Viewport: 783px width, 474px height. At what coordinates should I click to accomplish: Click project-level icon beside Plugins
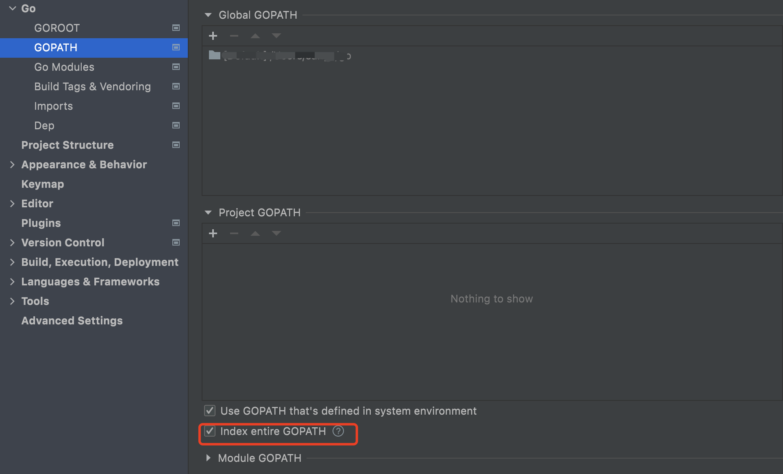coord(176,223)
